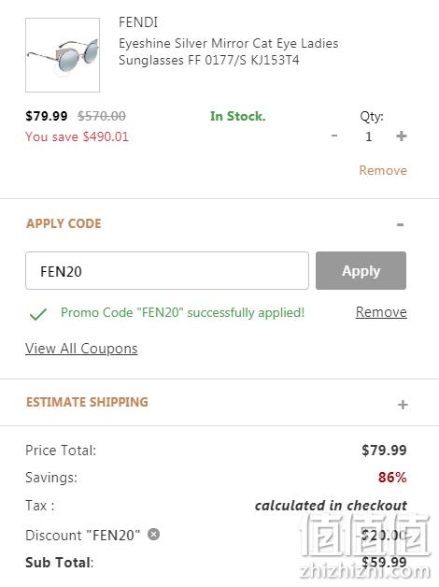Decrease quantity with the minus icon
The height and width of the screenshot is (587, 439).
click(x=334, y=136)
